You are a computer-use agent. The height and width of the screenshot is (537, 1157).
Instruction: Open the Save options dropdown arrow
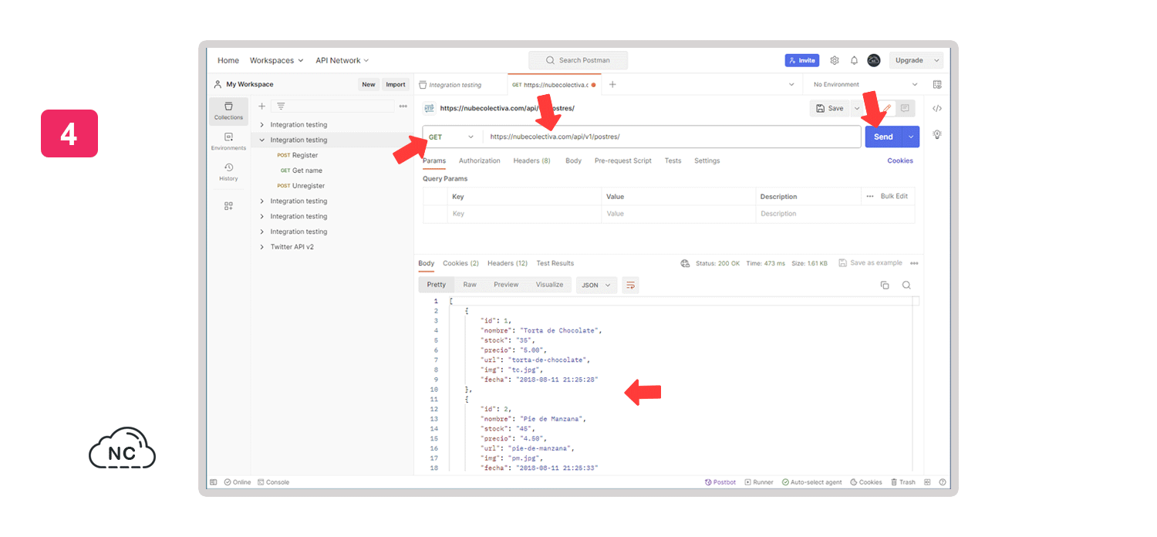[857, 109]
